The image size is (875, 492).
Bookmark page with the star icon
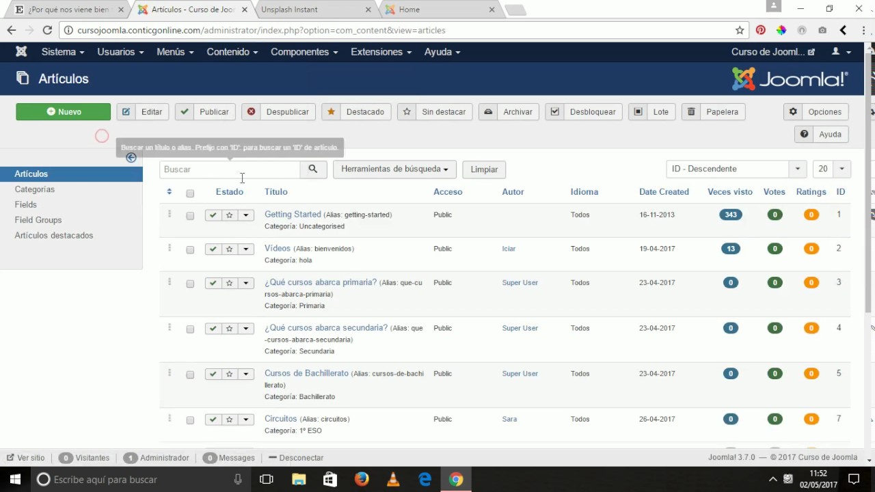coord(740,30)
